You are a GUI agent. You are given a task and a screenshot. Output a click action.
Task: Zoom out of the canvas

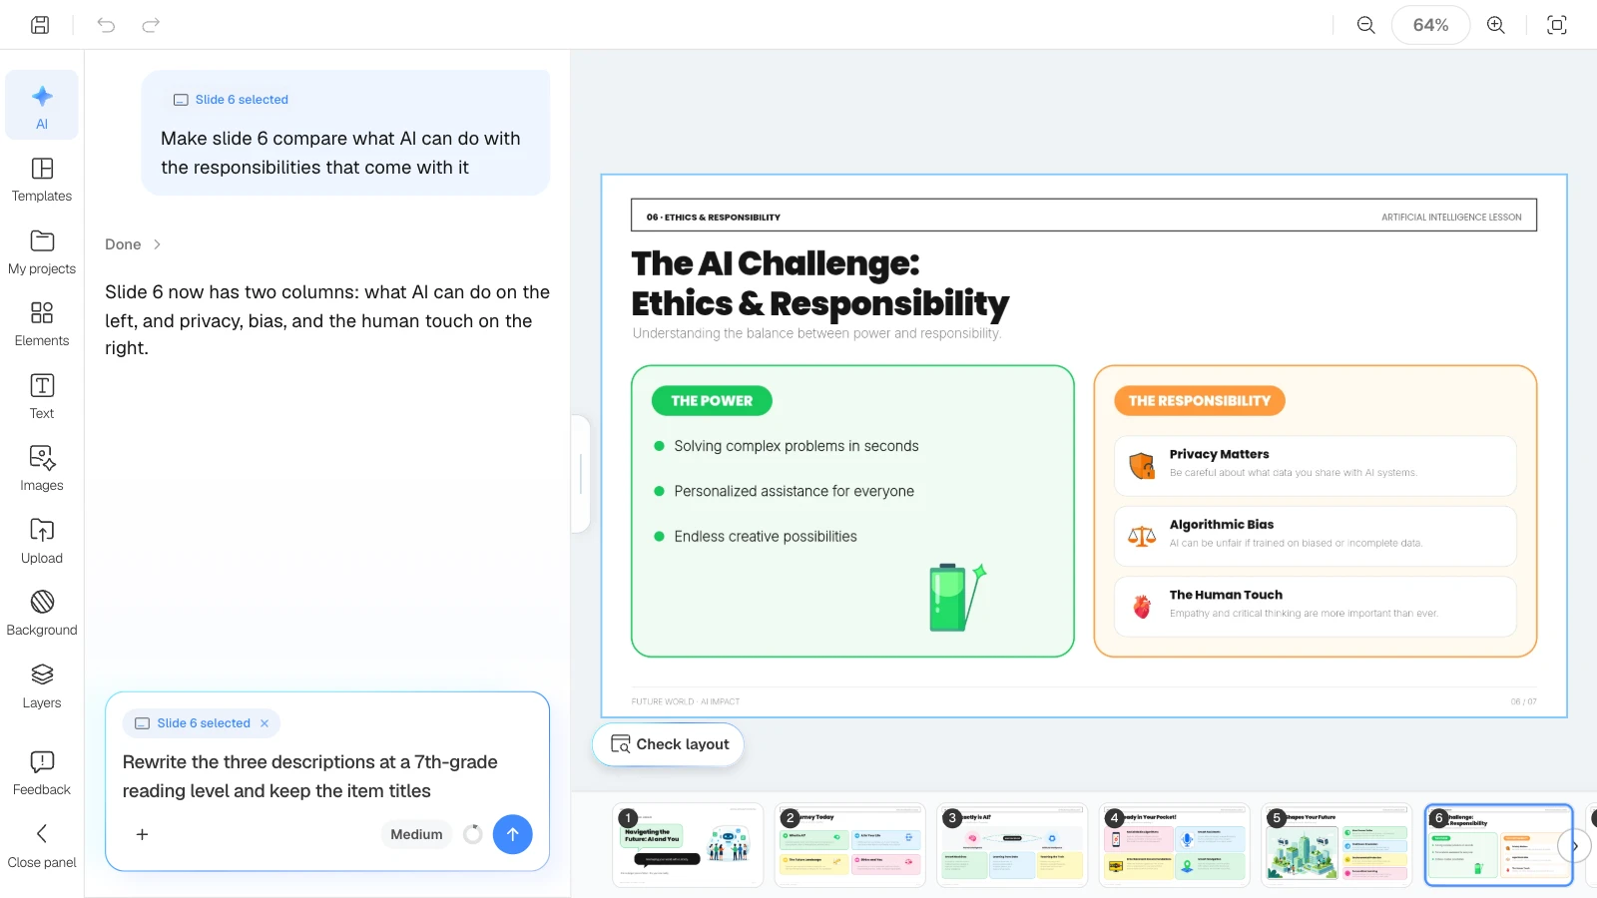(1366, 25)
